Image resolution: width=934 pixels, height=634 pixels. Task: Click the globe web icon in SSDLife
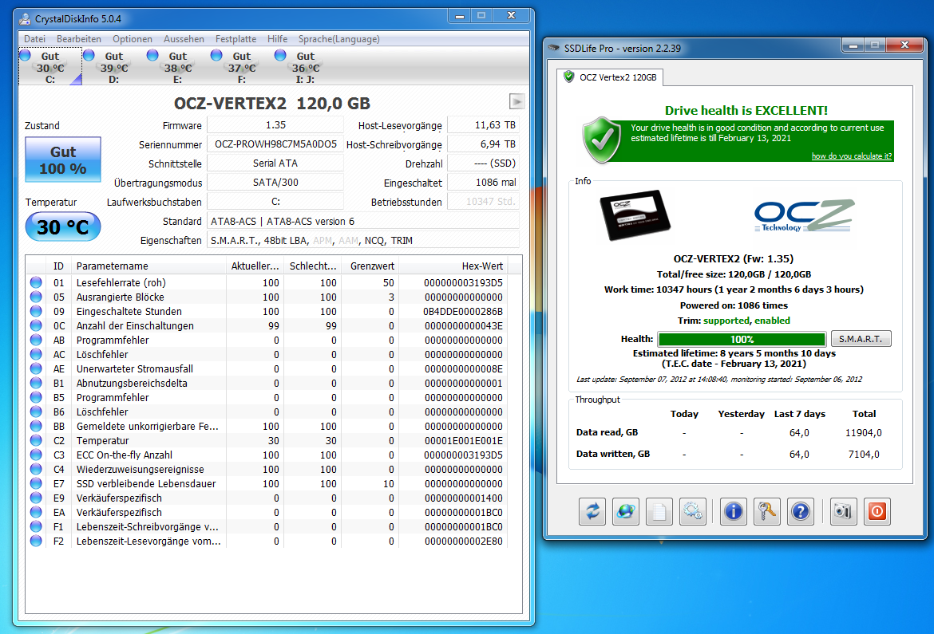(625, 511)
